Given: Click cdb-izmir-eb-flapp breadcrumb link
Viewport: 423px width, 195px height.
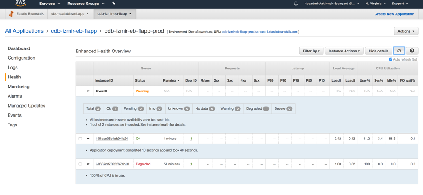Looking at the screenshot, I should 74,31.
